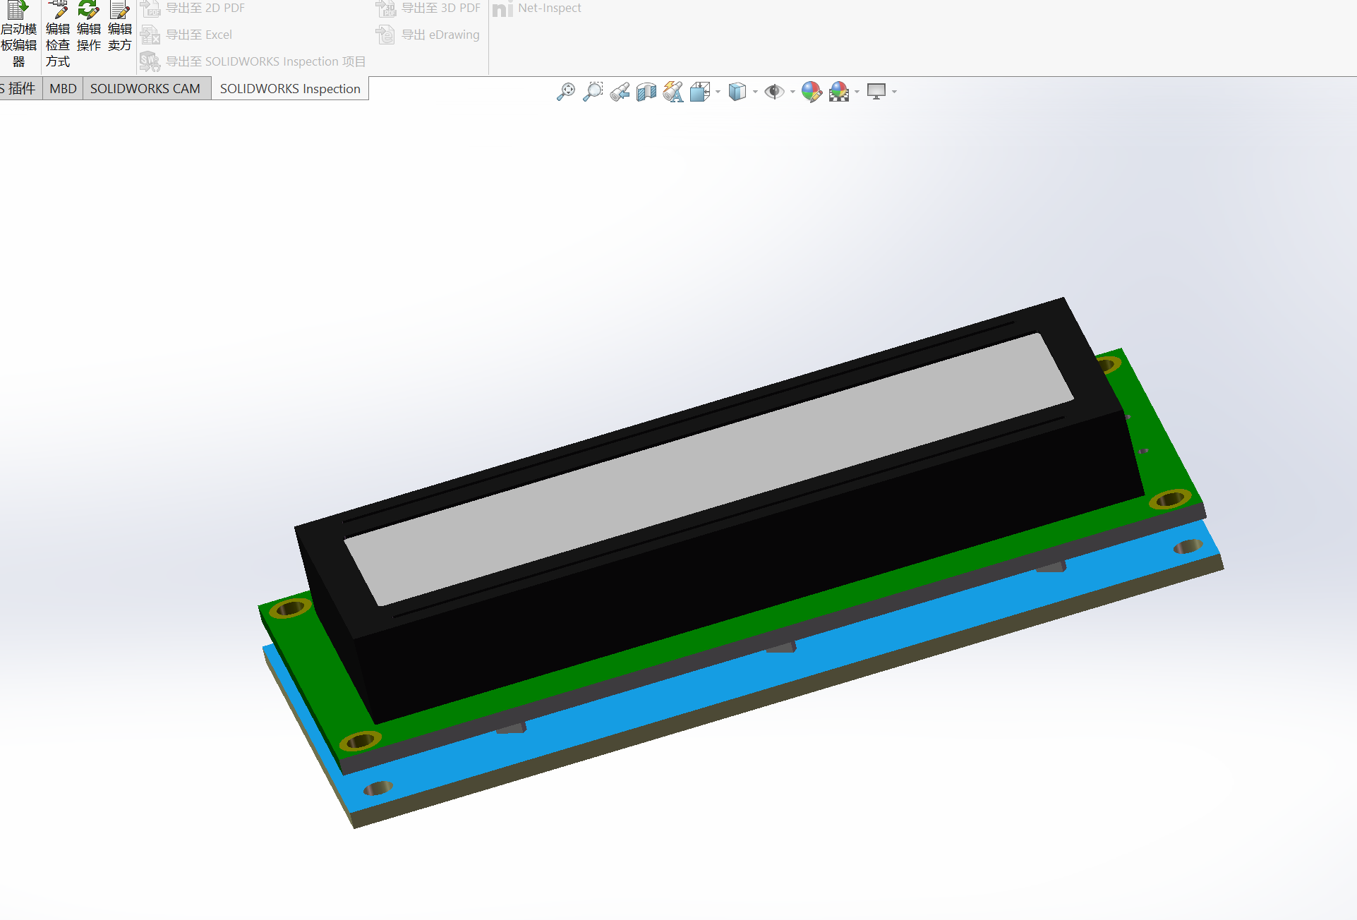Screen dimensions: 1357x920
Task: Open Dynamic Annotation Views icon
Action: (x=673, y=92)
